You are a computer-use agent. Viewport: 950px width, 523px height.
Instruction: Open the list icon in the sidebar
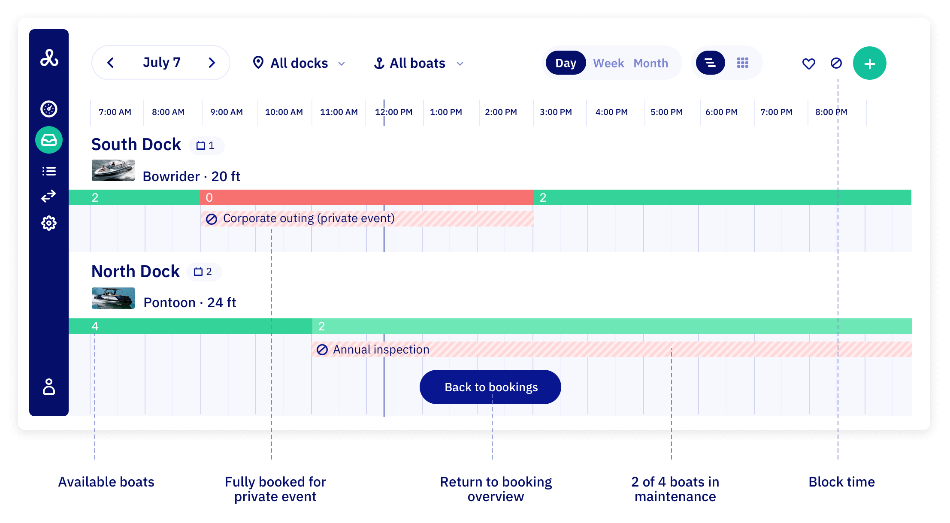click(x=48, y=171)
